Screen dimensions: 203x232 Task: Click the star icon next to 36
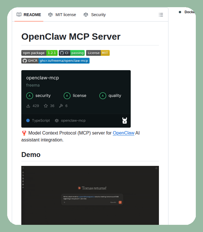pyautogui.click(x=46, y=106)
